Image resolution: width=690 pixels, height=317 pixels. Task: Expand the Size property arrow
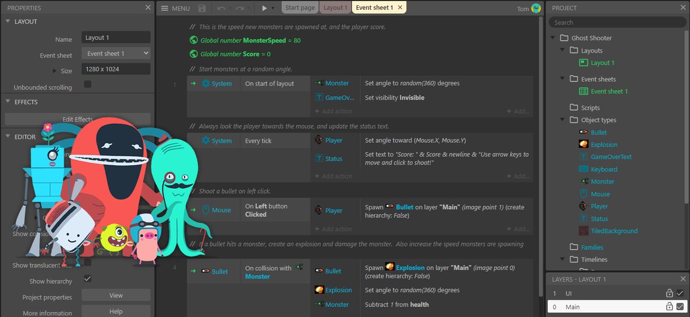pos(54,71)
